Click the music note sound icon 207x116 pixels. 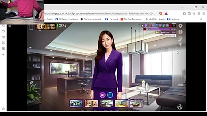click(180, 38)
